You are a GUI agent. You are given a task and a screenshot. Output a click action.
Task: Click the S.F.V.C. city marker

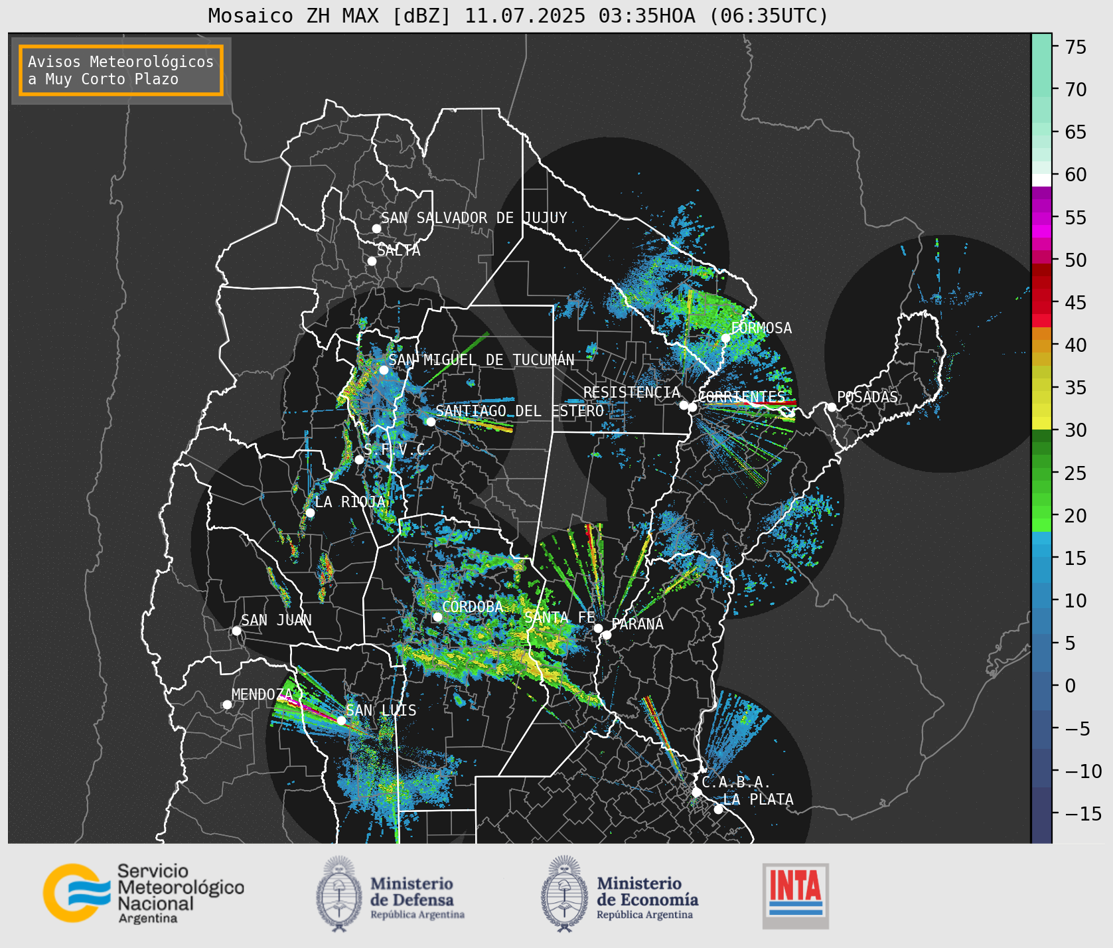tap(359, 459)
